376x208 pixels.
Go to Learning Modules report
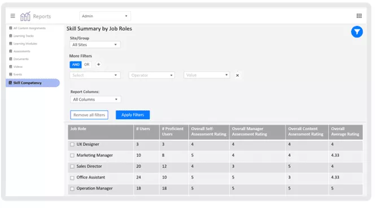(x=25, y=44)
